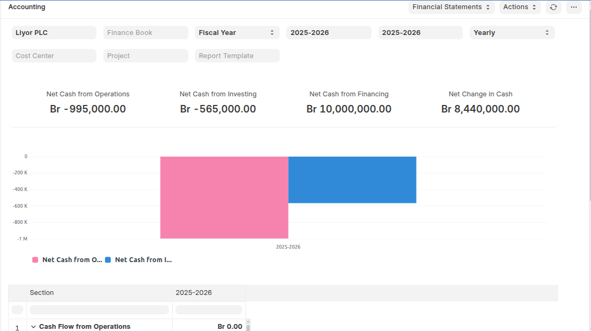The width and height of the screenshot is (591, 331).
Task: Toggle Net Cash from Investing legend entry
Action: (x=138, y=260)
